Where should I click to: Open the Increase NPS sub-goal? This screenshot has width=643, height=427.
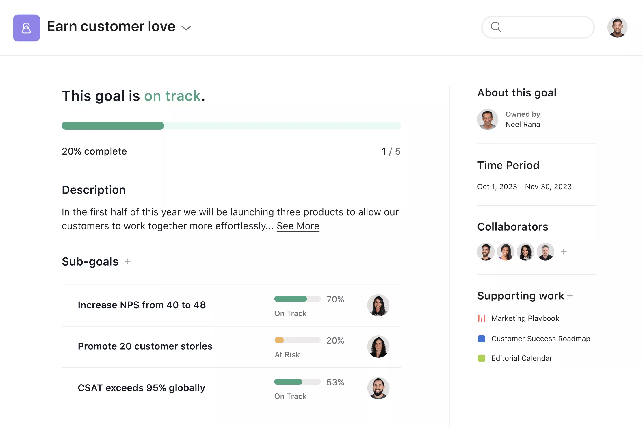click(x=142, y=305)
